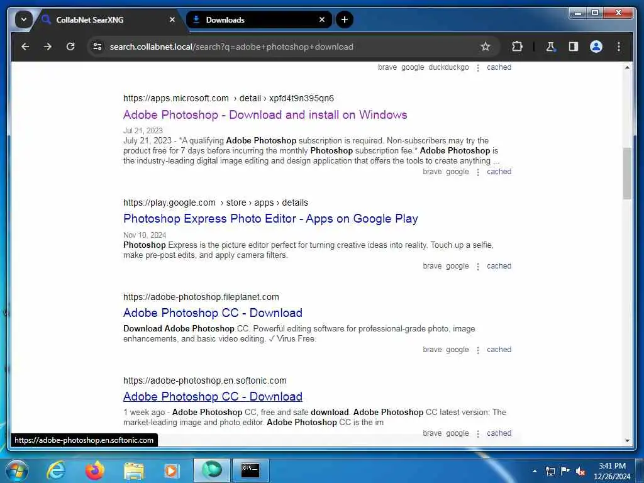Open the taskbar clock showing 3:41 PM
Screen dimensions: 644x483
(x=612, y=471)
